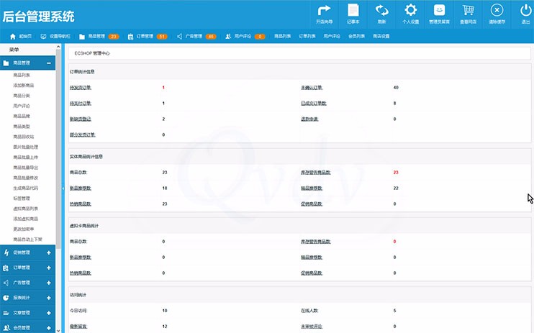Select 会员列表 in the navigation bar
The width and height of the screenshot is (534, 333).
click(x=356, y=36)
